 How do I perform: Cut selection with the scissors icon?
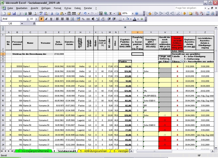52,13
